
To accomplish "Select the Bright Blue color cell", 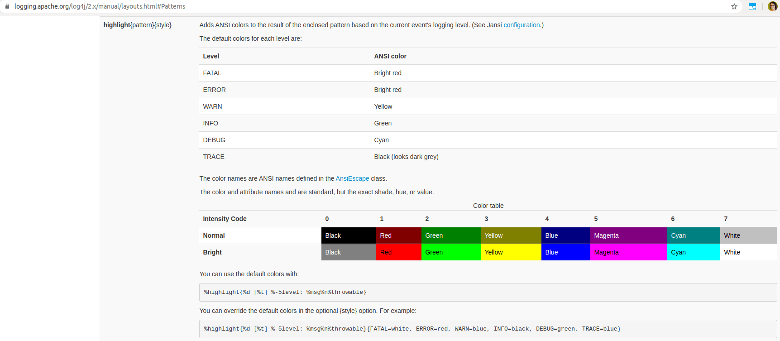I will click(x=566, y=252).
